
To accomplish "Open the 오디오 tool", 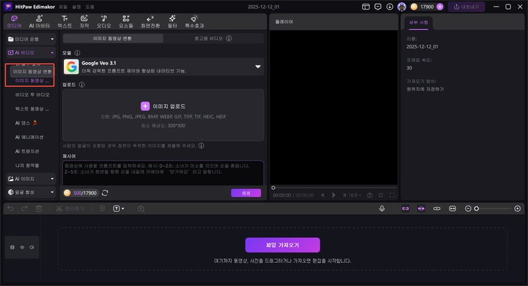I will pos(104,22).
